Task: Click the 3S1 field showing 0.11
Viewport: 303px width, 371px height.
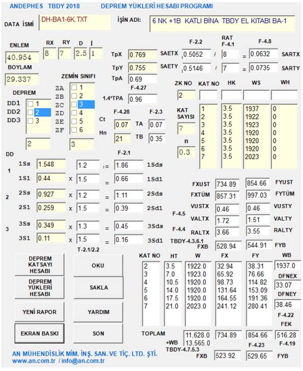Action: click(x=51, y=238)
